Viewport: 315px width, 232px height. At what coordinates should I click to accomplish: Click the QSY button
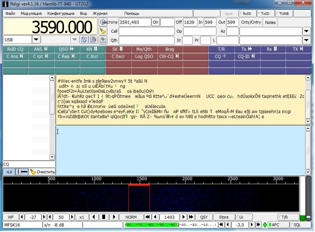pos(204,217)
